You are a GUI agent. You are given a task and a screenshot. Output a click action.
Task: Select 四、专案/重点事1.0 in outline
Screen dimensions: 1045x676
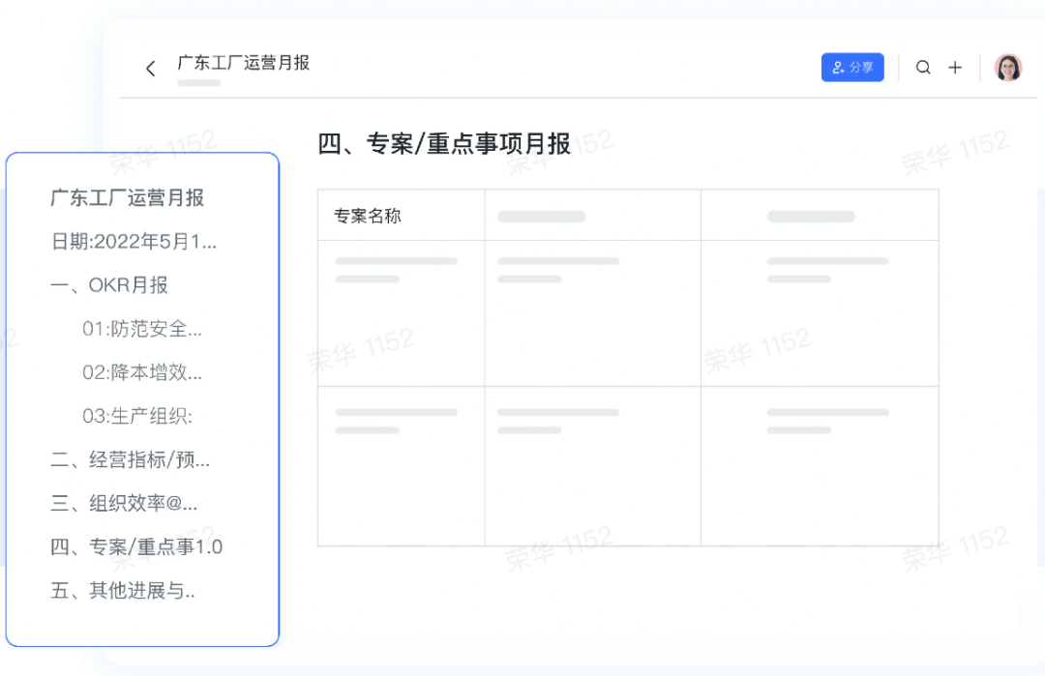click(x=136, y=546)
